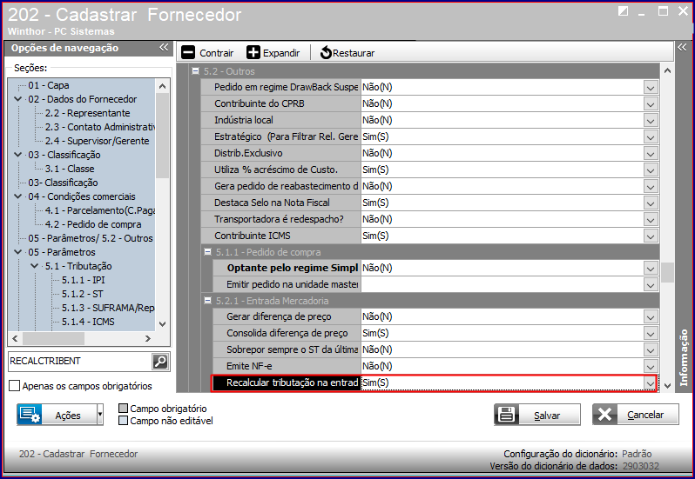
Task: Open the Optante pelo regime Simples dropdown
Action: pyautogui.click(x=651, y=268)
